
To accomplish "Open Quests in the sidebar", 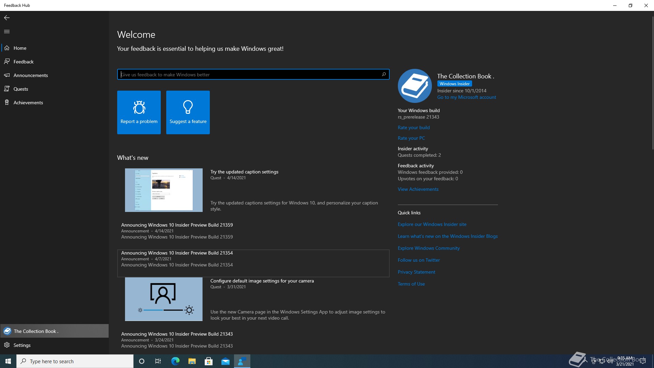I will 54,89.
